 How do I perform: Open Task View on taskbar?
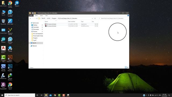pyautogui.click(x=42, y=95)
